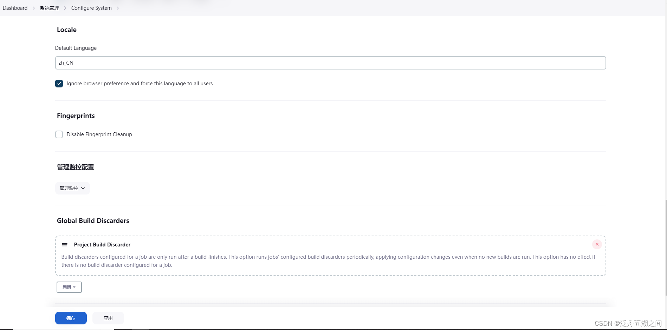The image size is (667, 330).
Task: Uncheck Ignore browser preference checkbox
Action: tap(59, 84)
